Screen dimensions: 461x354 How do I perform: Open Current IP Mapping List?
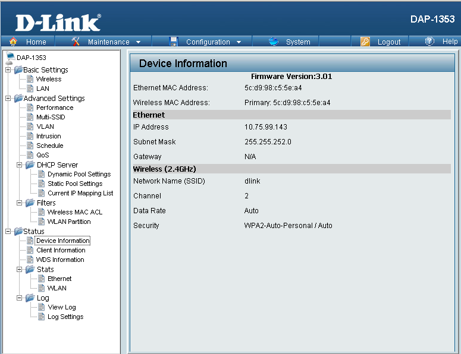click(80, 193)
